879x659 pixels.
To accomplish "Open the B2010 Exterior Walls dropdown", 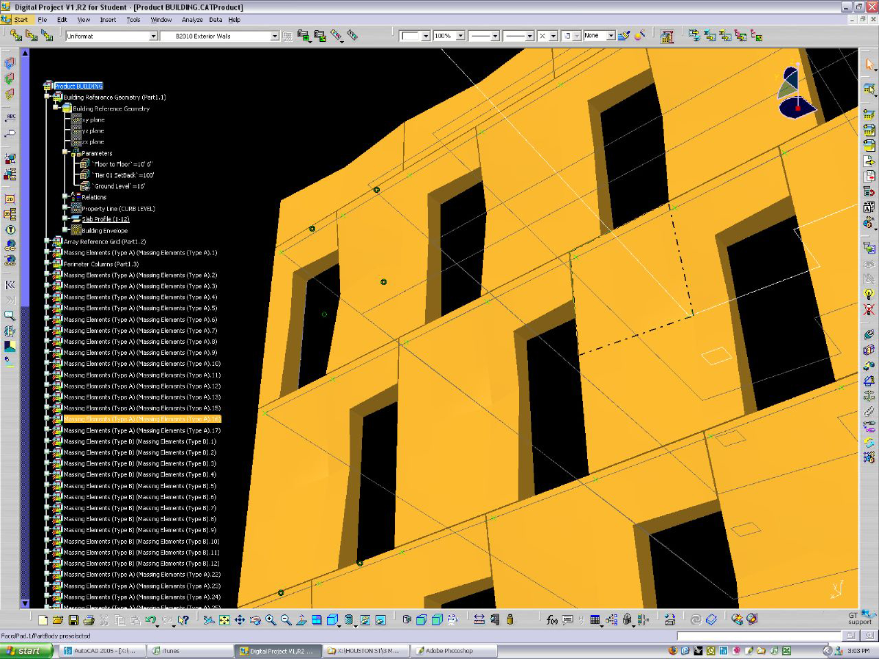I will (274, 36).
